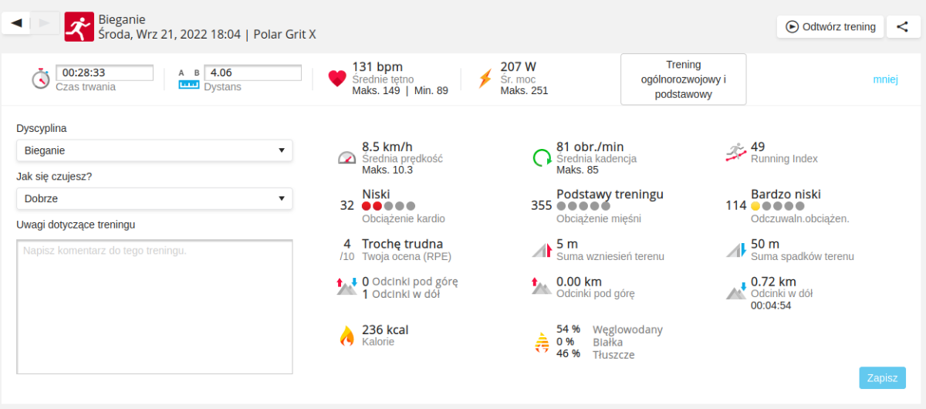The height and width of the screenshot is (409, 926).
Task: Click the orange lightning power icon
Action: (x=485, y=79)
